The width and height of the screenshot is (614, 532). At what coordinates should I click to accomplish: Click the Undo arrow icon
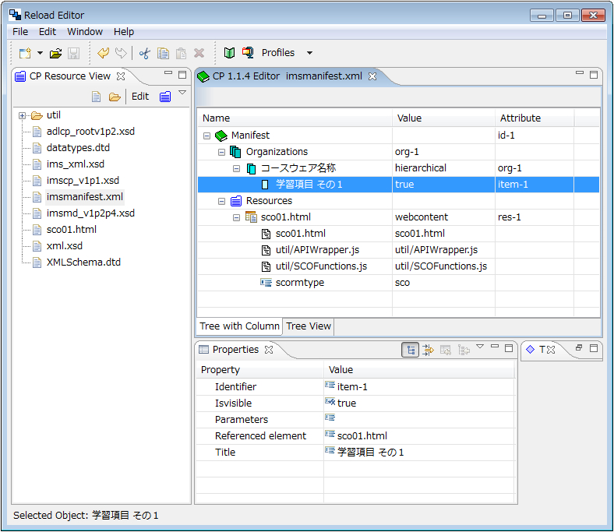(x=103, y=53)
